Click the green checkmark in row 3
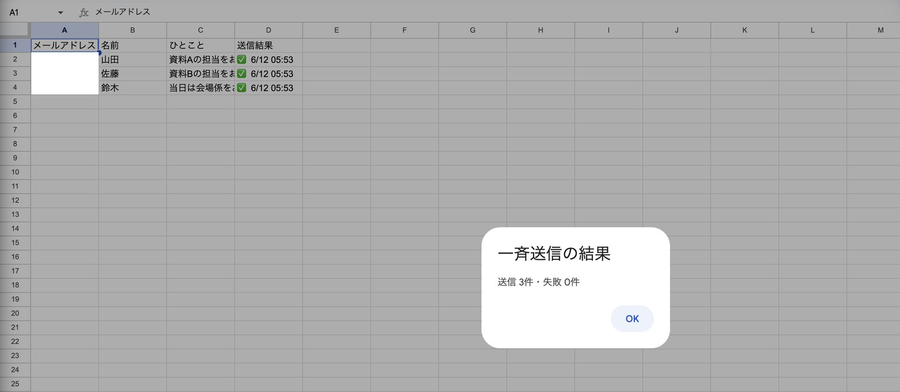 pyautogui.click(x=242, y=74)
